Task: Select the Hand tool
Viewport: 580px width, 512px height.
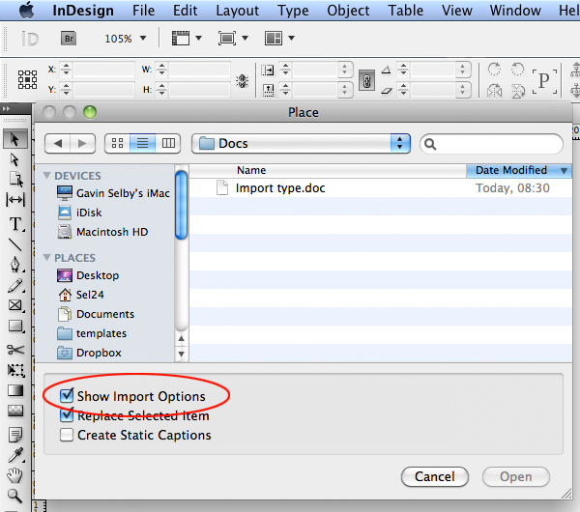Action: 14,475
